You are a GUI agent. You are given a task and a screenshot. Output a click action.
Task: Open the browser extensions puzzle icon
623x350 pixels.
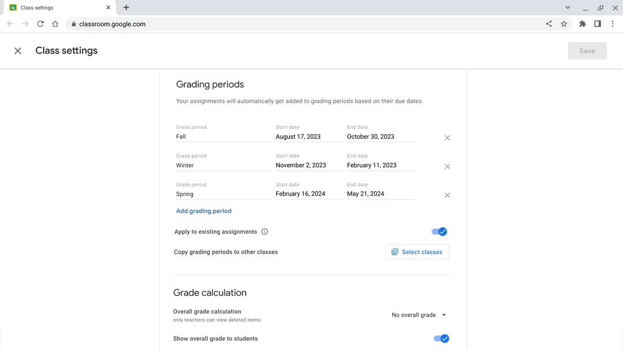point(582,24)
